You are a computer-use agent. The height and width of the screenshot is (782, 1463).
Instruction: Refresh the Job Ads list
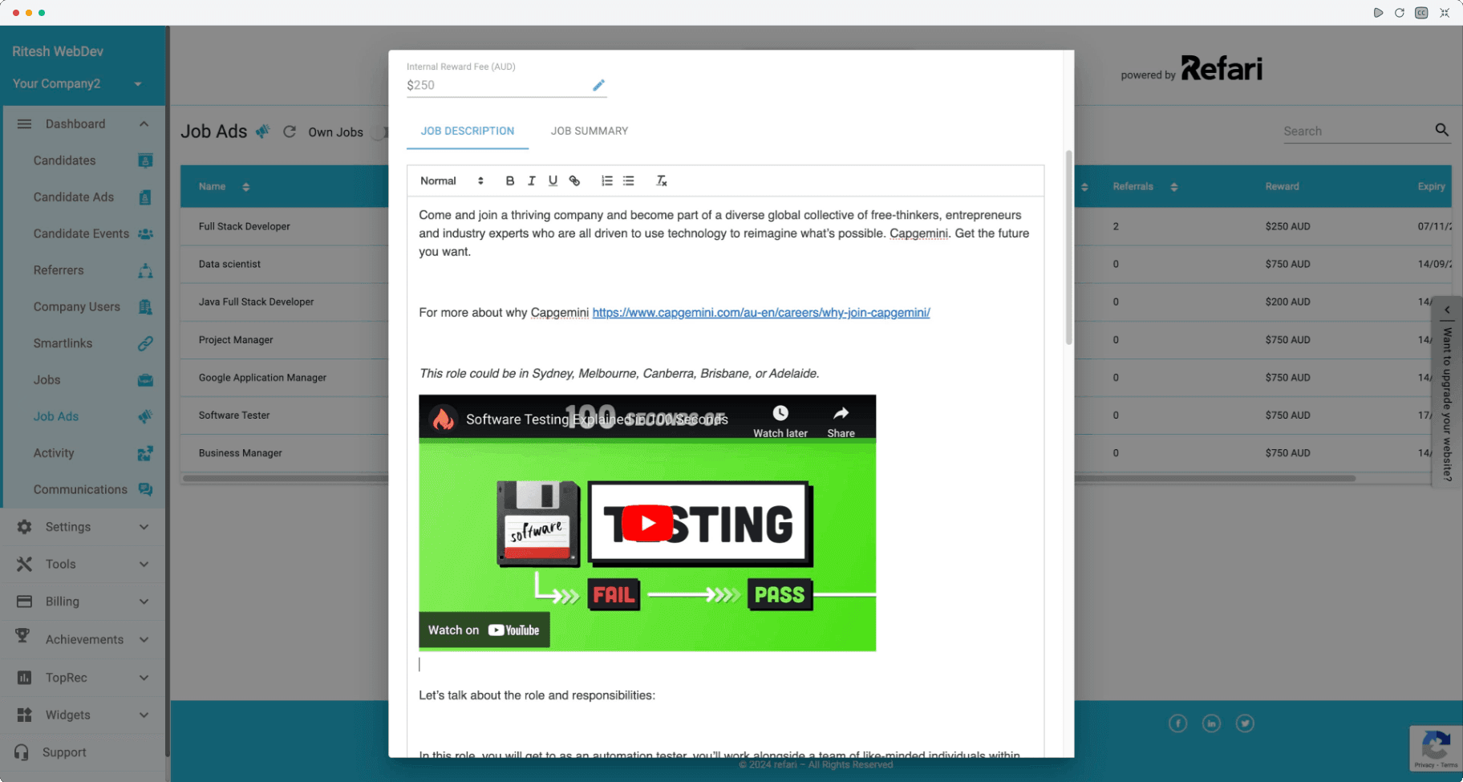[290, 132]
